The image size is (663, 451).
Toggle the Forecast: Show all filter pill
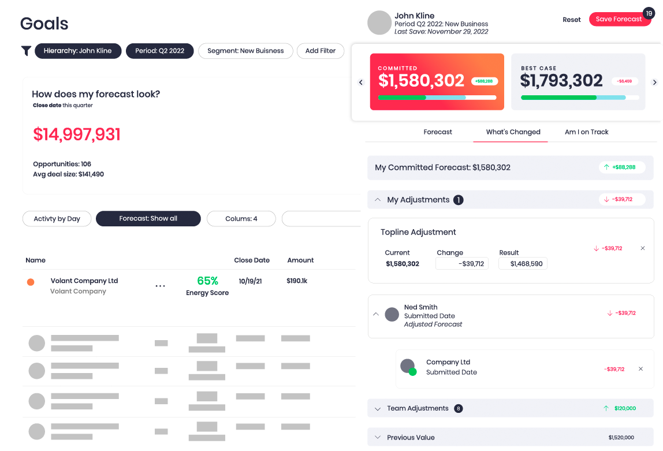(x=148, y=218)
